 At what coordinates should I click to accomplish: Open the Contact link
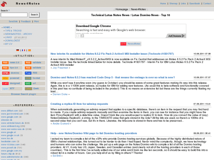[x=207, y=4]
